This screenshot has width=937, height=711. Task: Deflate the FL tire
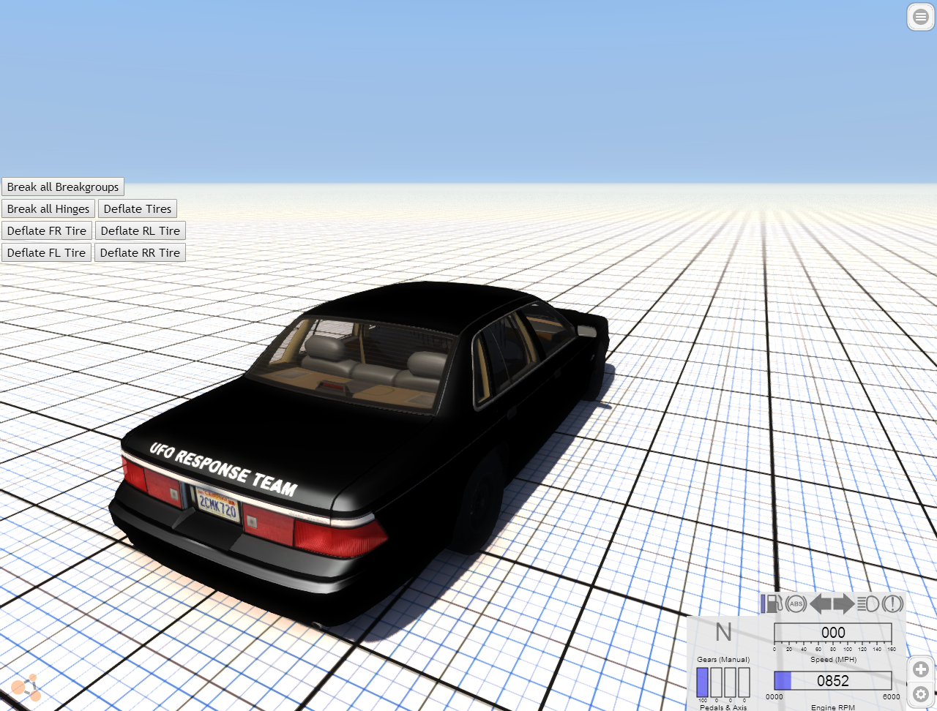point(46,253)
